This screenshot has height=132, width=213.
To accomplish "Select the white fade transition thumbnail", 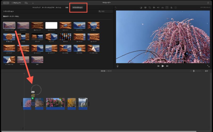I will pos(51,25).
